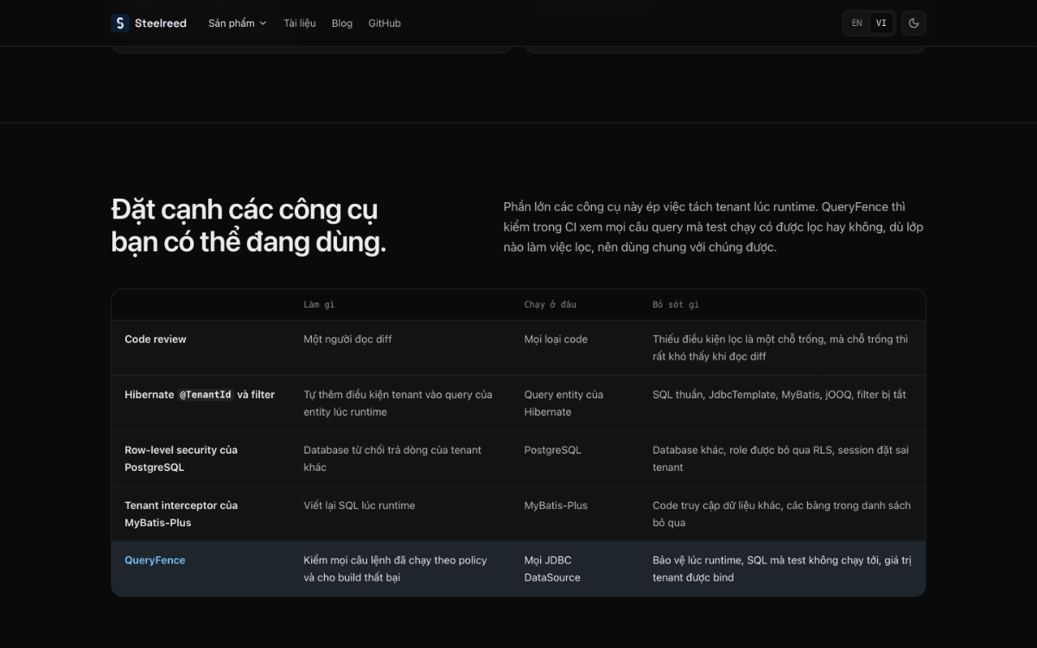This screenshot has height=648, width=1037.
Task: Click the paragraph starting 'Phần lớn các công cụ'
Action: click(714, 226)
